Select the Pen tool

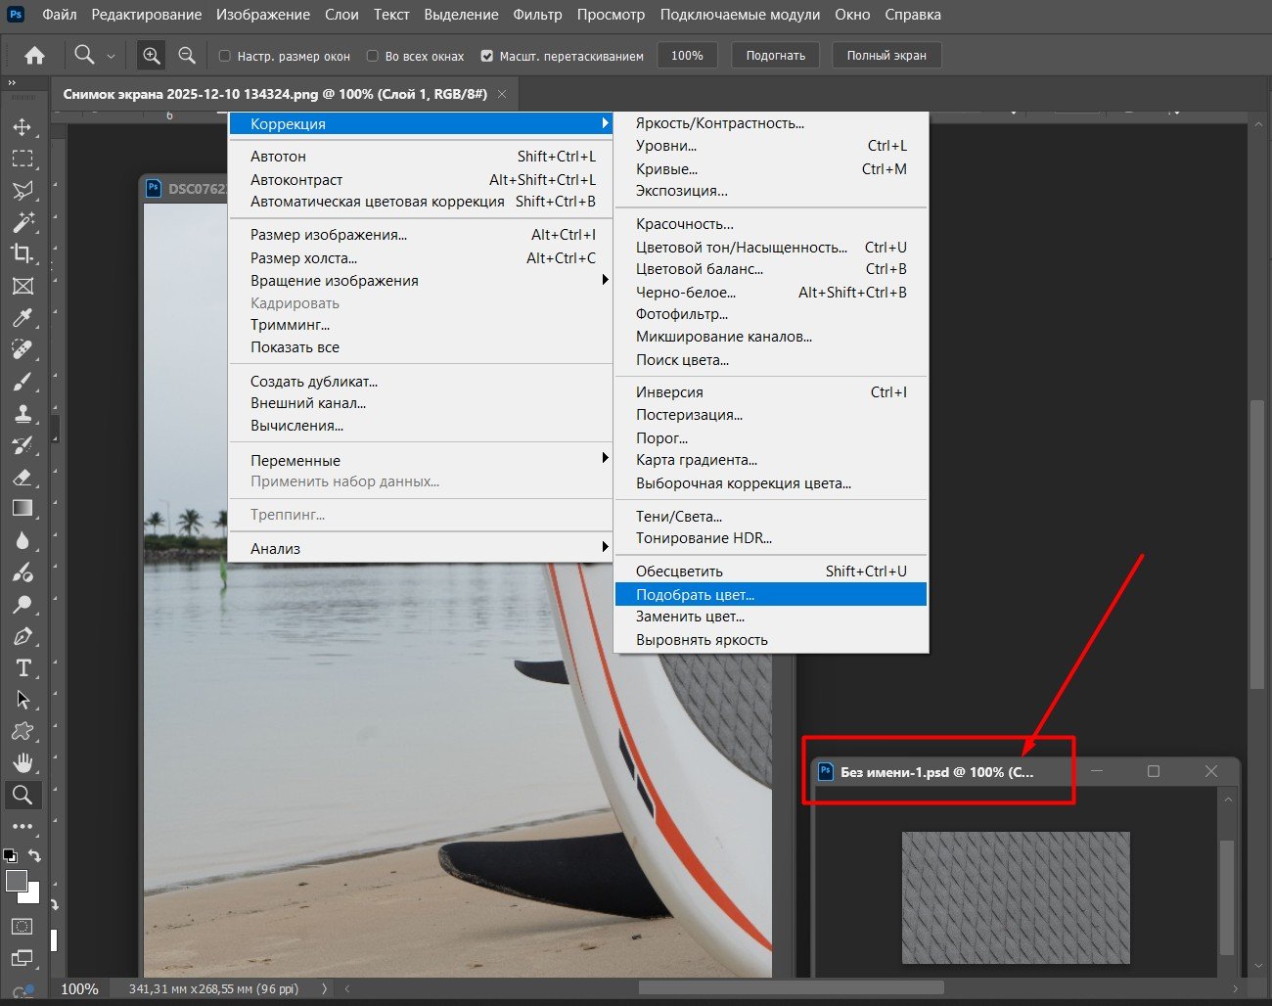point(23,636)
